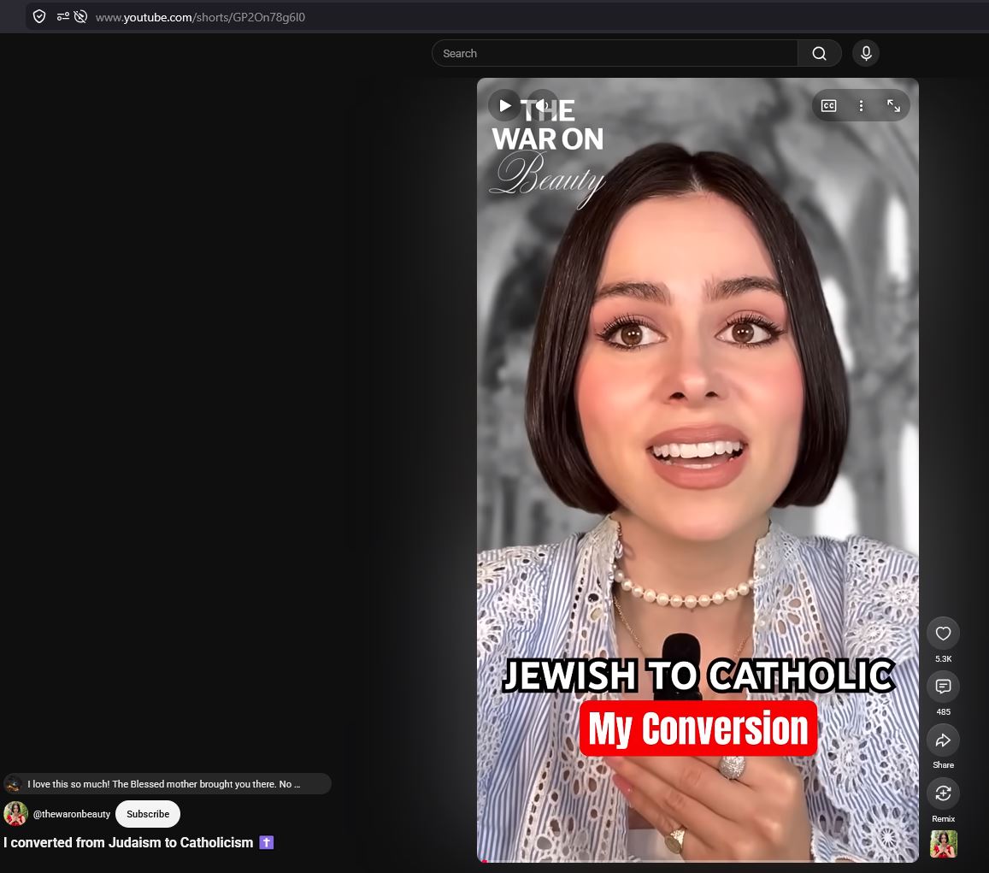
Task: Like the Short with the heart icon
Action: [943, 634]
